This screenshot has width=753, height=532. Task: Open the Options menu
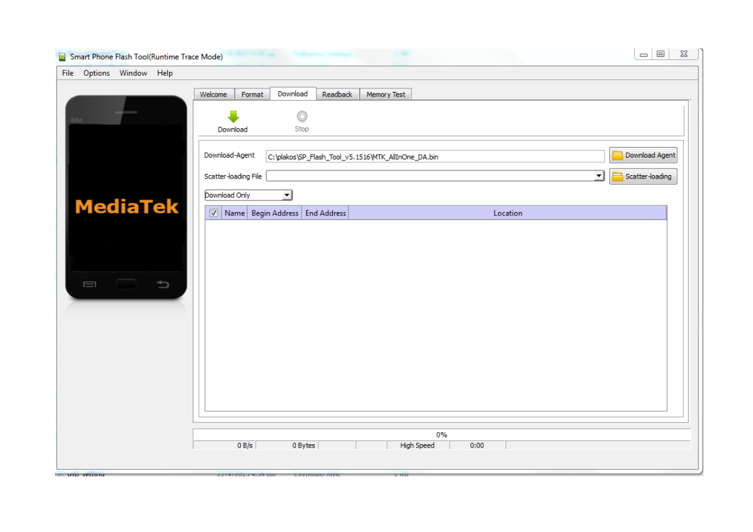click(97, 73)
